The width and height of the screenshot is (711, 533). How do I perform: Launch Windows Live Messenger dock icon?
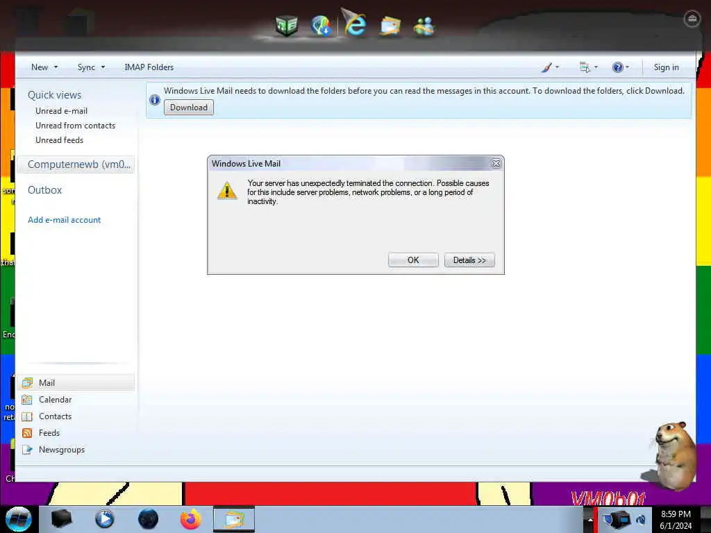(424, 26)
